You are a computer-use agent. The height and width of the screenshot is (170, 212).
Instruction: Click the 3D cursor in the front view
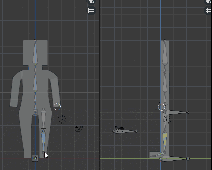57,107
